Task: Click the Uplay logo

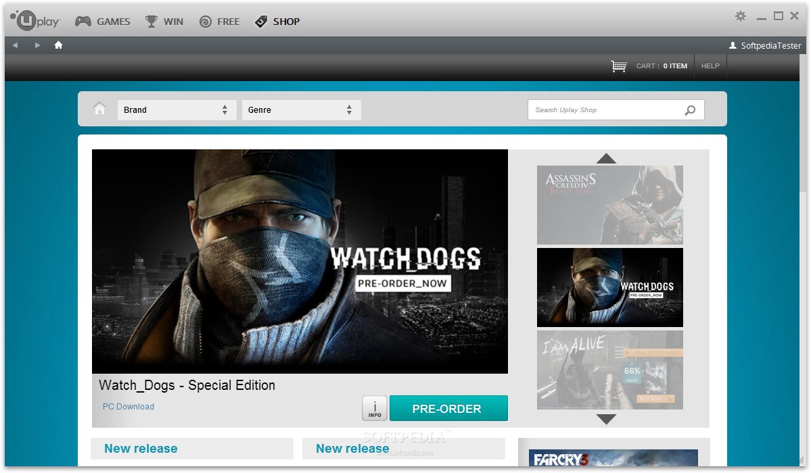Action: (35, 21)
